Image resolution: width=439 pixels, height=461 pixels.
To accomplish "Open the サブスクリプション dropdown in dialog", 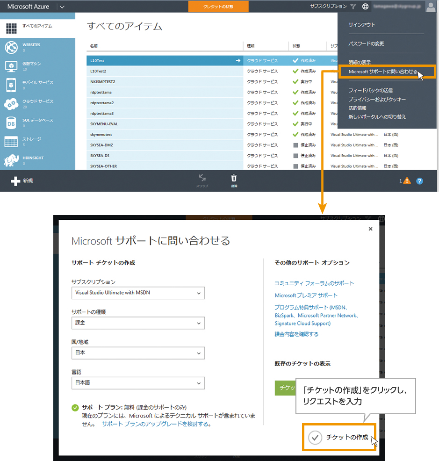I will 138,293.
